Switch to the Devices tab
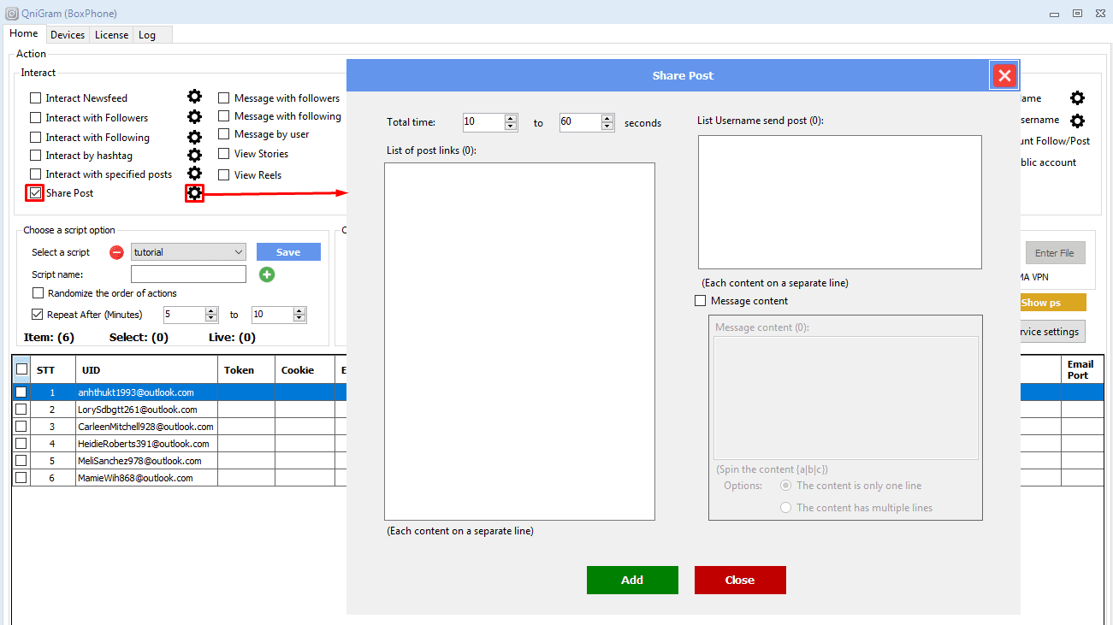1113x625 pixels. coord(68,35)
